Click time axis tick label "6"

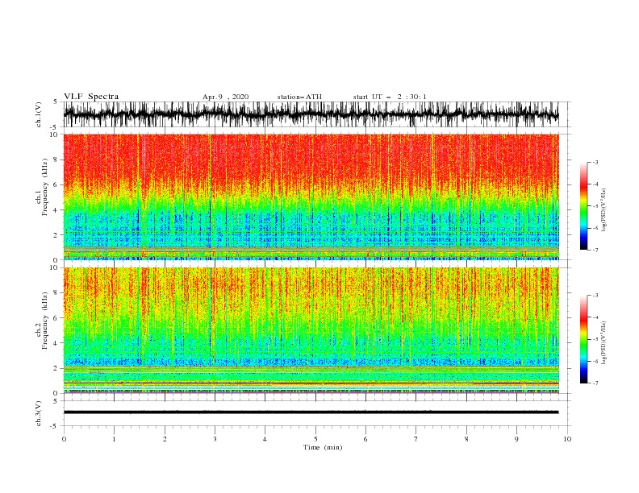(365, 439)
